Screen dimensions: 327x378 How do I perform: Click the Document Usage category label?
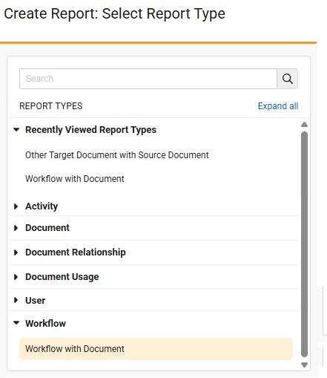coord(62,277)
